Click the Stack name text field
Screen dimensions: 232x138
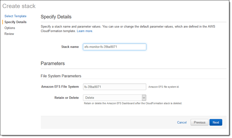pos(114,47)
